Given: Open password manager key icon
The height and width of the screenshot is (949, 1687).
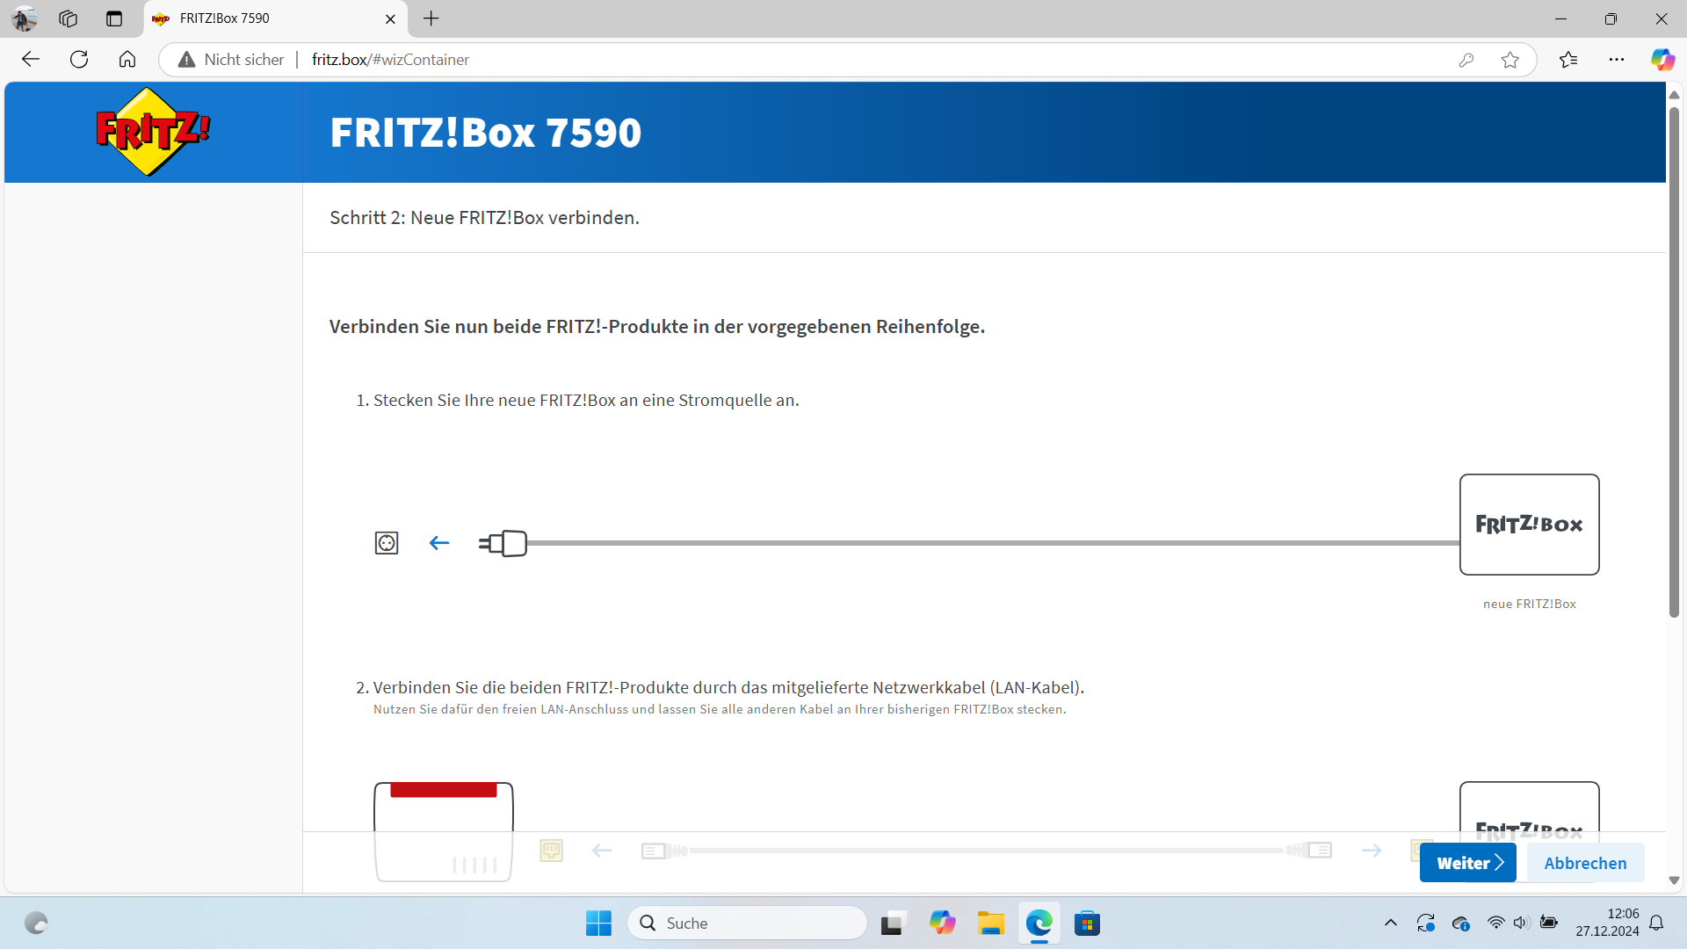Looking at the screenshot, I should click(x=1466, y=60).
